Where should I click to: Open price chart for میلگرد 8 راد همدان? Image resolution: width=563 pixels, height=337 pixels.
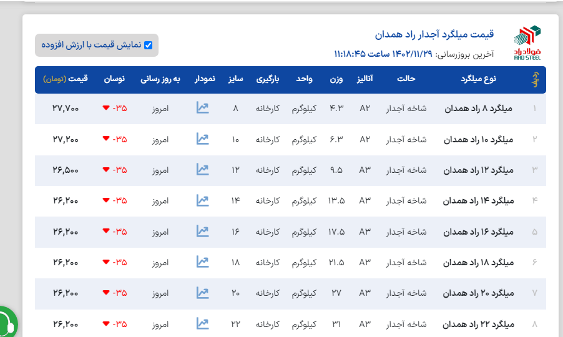(202, 108)
